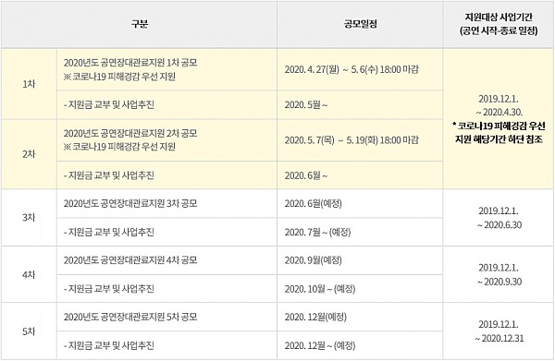The image size is (555, 361).
Task: Select the 5차 row label
Action: pos(29,331)
